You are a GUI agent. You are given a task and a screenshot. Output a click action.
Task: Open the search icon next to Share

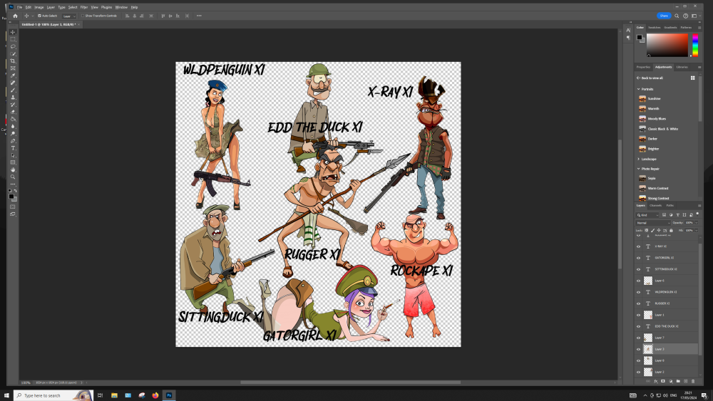(676, 15)
